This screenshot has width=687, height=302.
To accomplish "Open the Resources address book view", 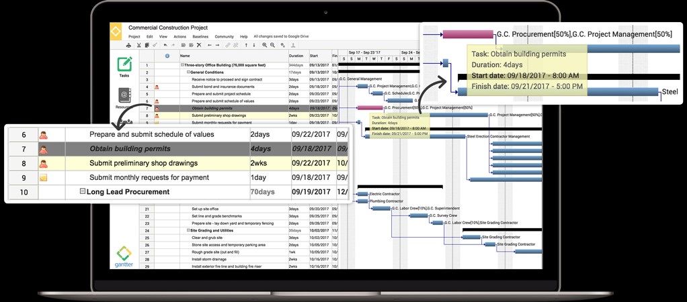I will tap(124, 98).
